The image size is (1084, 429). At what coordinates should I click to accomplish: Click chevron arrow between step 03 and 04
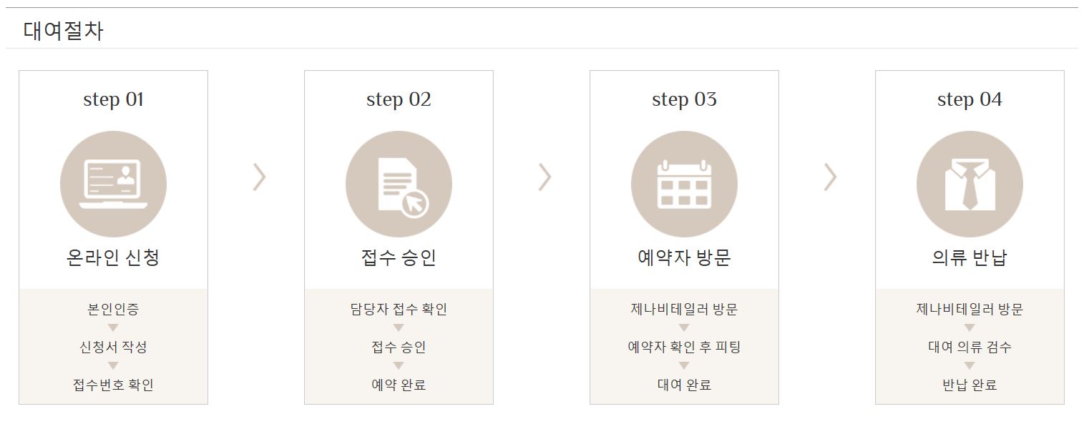tap(830, 177)
